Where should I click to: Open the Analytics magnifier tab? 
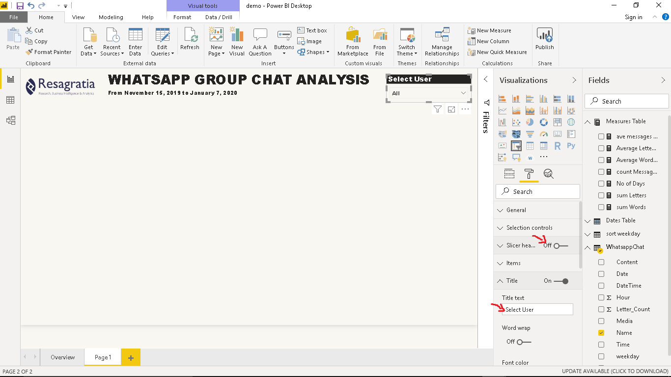549,174
